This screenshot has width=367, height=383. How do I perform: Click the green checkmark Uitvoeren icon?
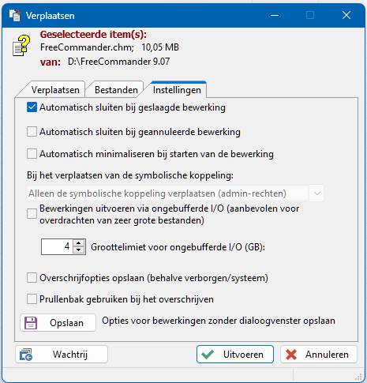pyautogui.click(x=208, y=355)
